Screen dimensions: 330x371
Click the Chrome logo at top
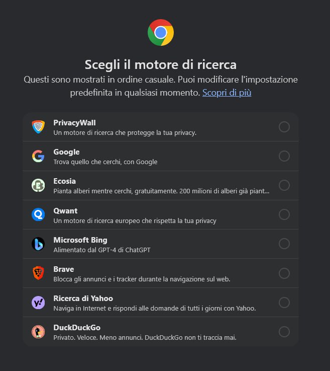(x=161, y=32)
